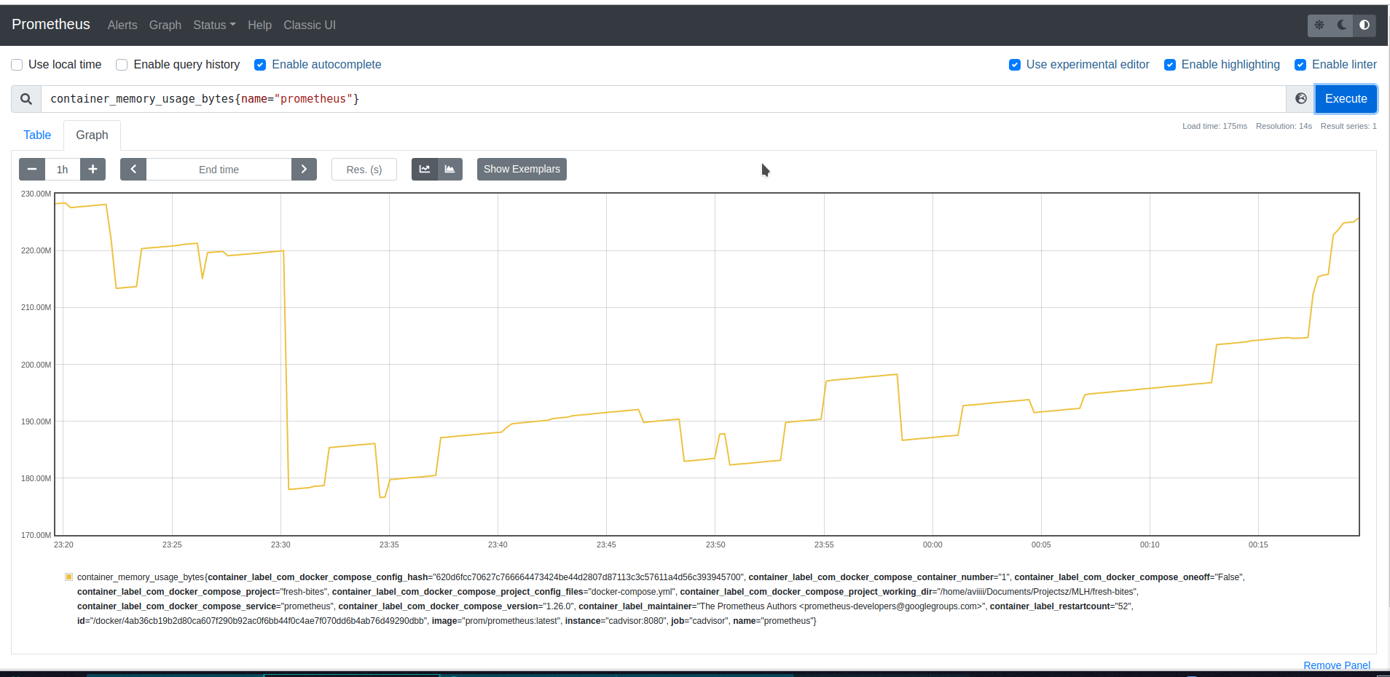Show the stacked area chart

click(449, 170)
